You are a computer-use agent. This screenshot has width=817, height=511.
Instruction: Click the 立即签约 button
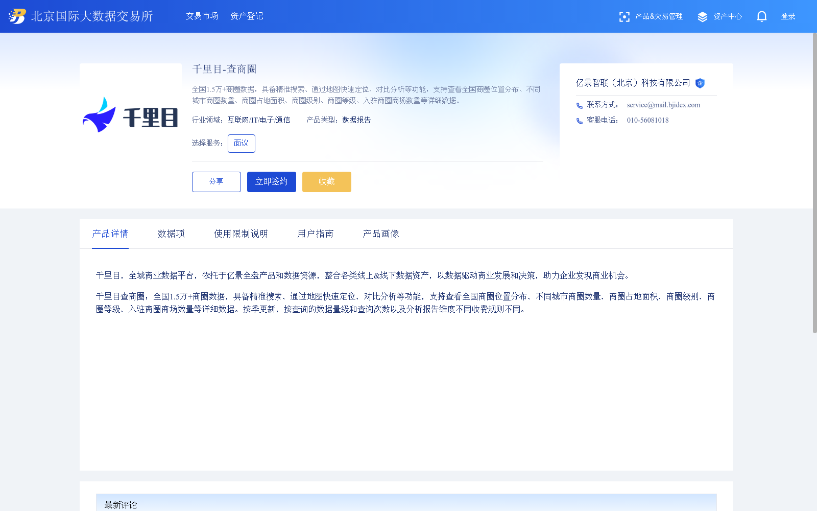point(271,181)
